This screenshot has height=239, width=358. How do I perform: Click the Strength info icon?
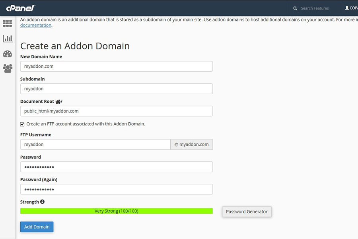point(43,202)
